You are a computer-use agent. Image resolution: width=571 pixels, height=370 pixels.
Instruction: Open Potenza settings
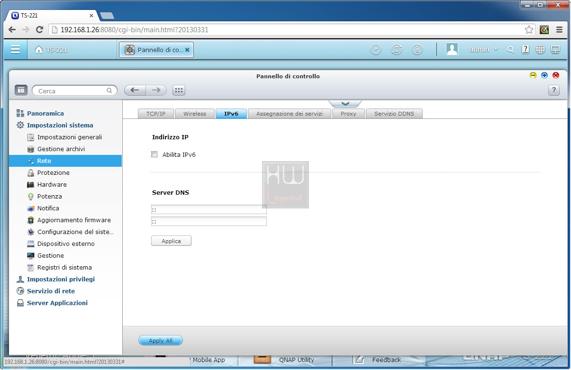(50, 197)
